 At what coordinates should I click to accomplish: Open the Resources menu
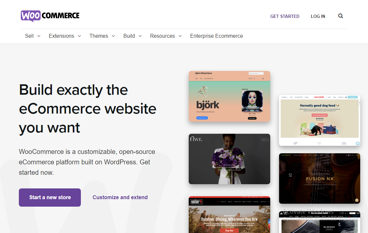click(166, 36)
